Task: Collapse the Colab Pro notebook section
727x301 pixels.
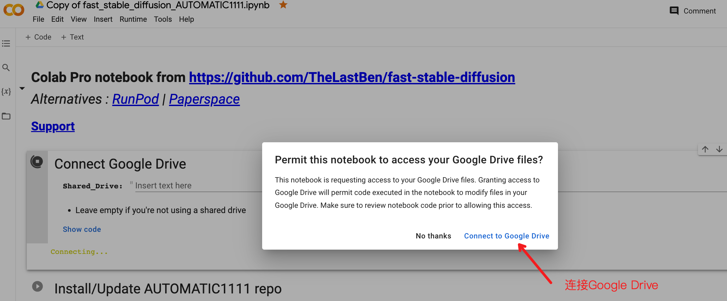Action: tap(22, 88)
